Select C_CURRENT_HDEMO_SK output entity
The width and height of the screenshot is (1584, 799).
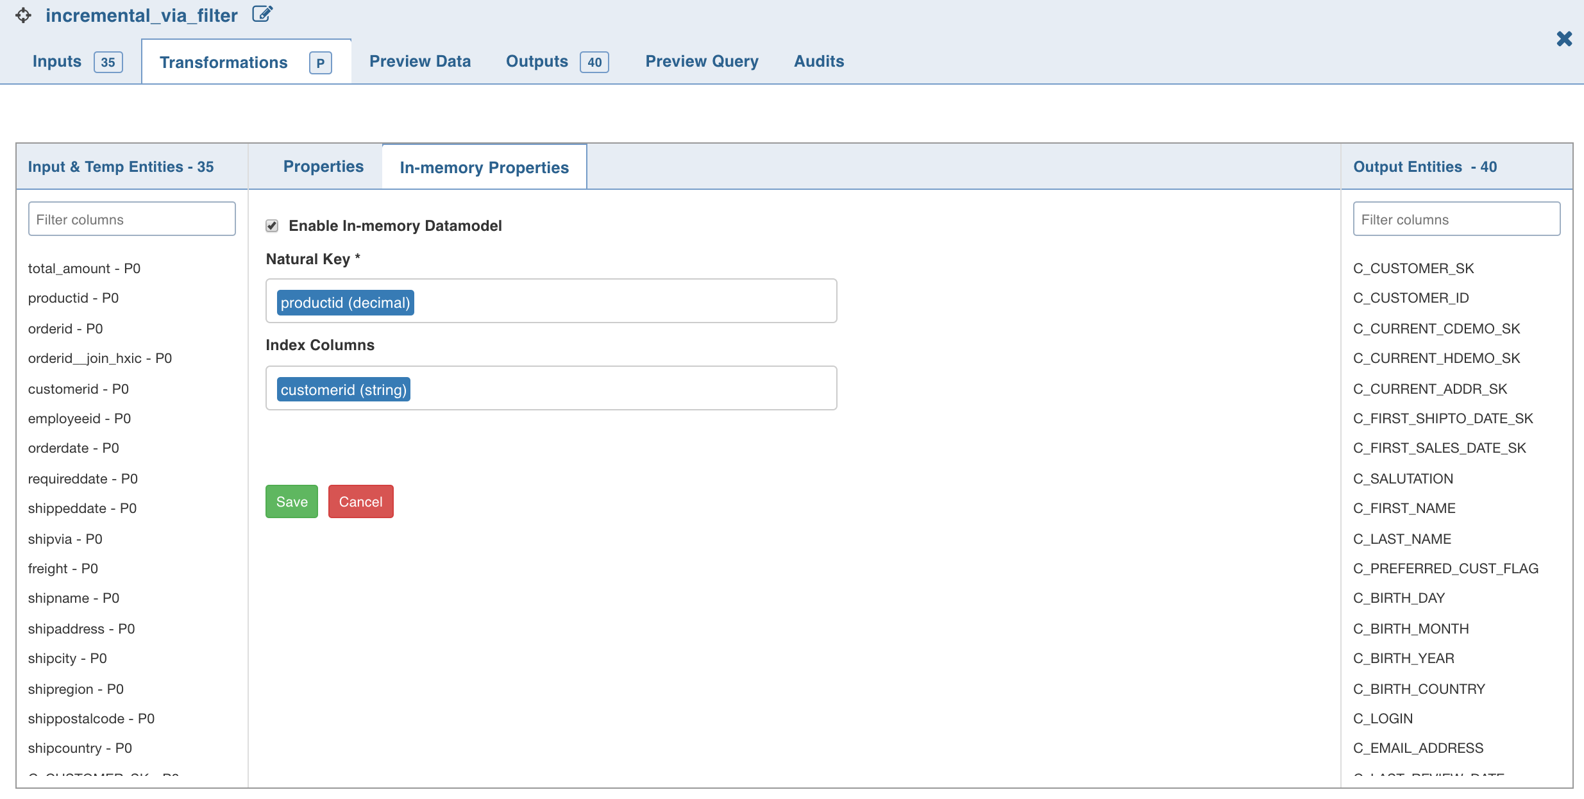coord(1437,358)
